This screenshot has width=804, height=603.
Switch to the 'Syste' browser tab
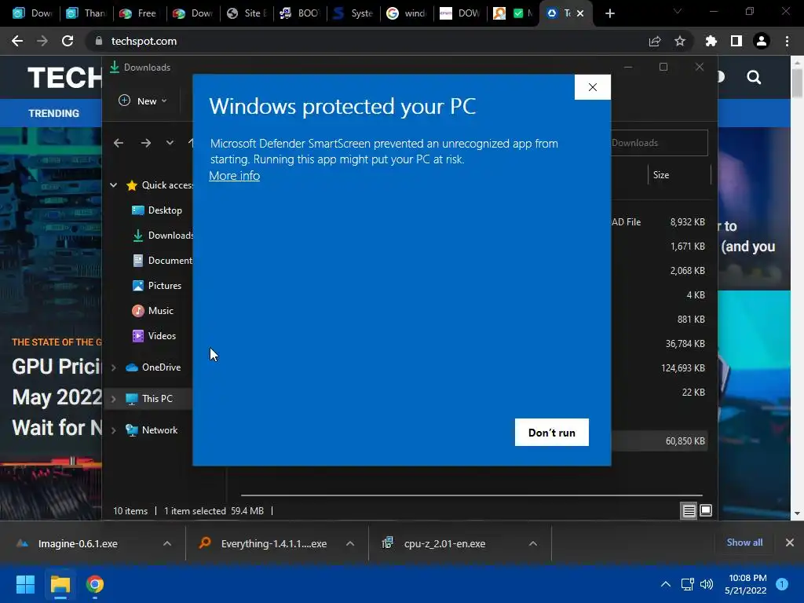(x=354, y=13)
